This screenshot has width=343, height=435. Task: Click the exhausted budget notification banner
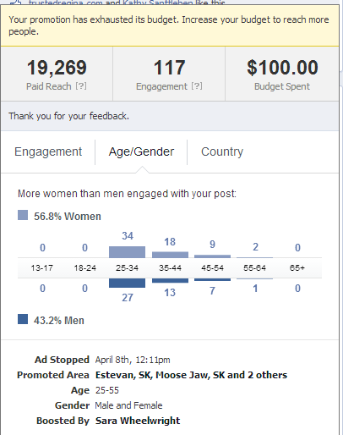[x=170, y=25]
